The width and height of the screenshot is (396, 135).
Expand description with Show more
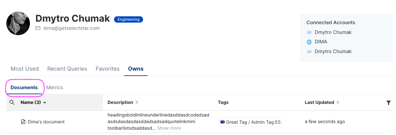tap(169, 128)
